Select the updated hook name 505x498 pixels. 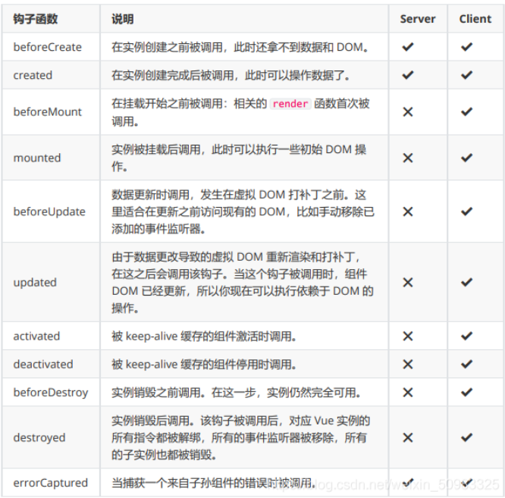(35, 282)
